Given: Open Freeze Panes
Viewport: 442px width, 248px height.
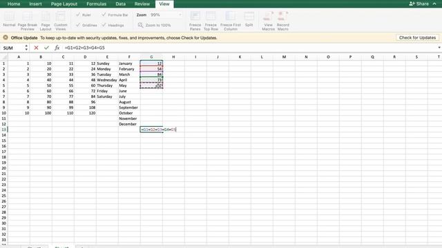Looking at the screenshot, I should 195,21.
